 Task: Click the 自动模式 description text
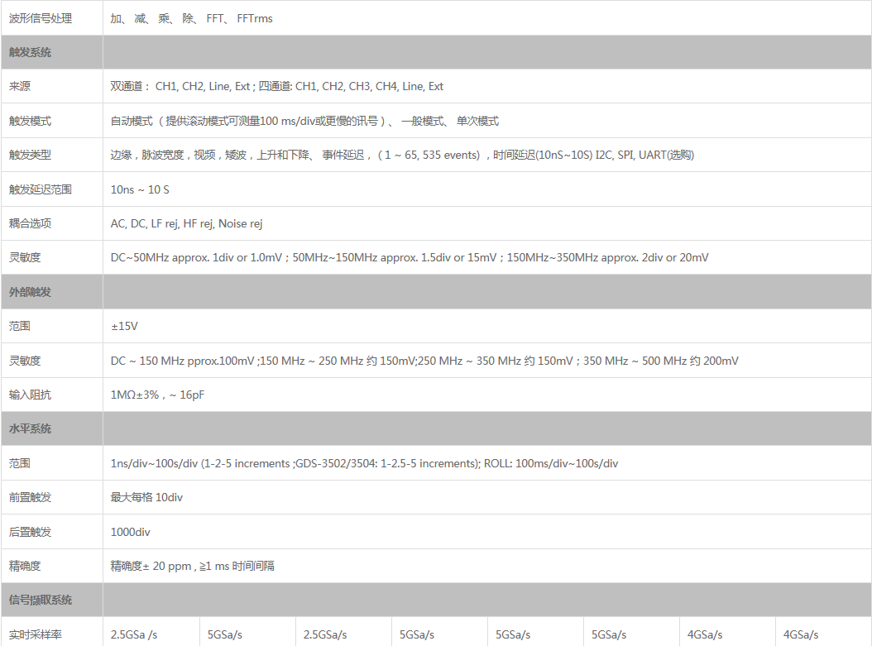click(x=304, y=121)
